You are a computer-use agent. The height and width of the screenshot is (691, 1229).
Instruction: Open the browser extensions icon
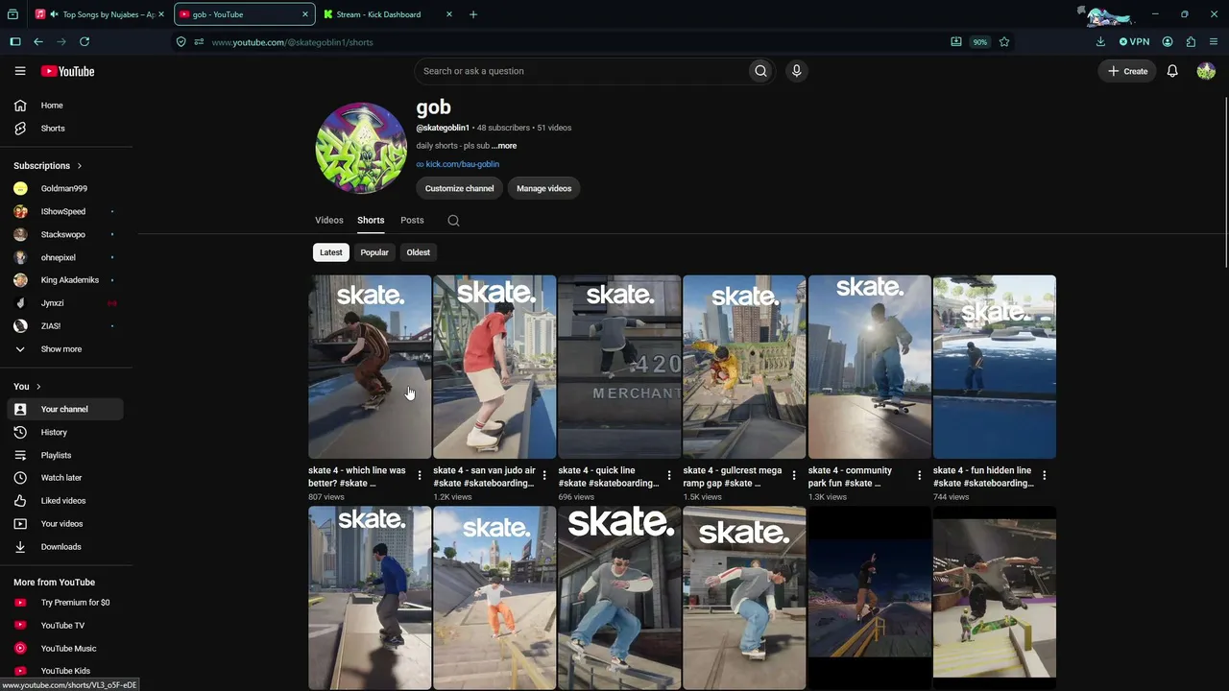point(1191,42)
